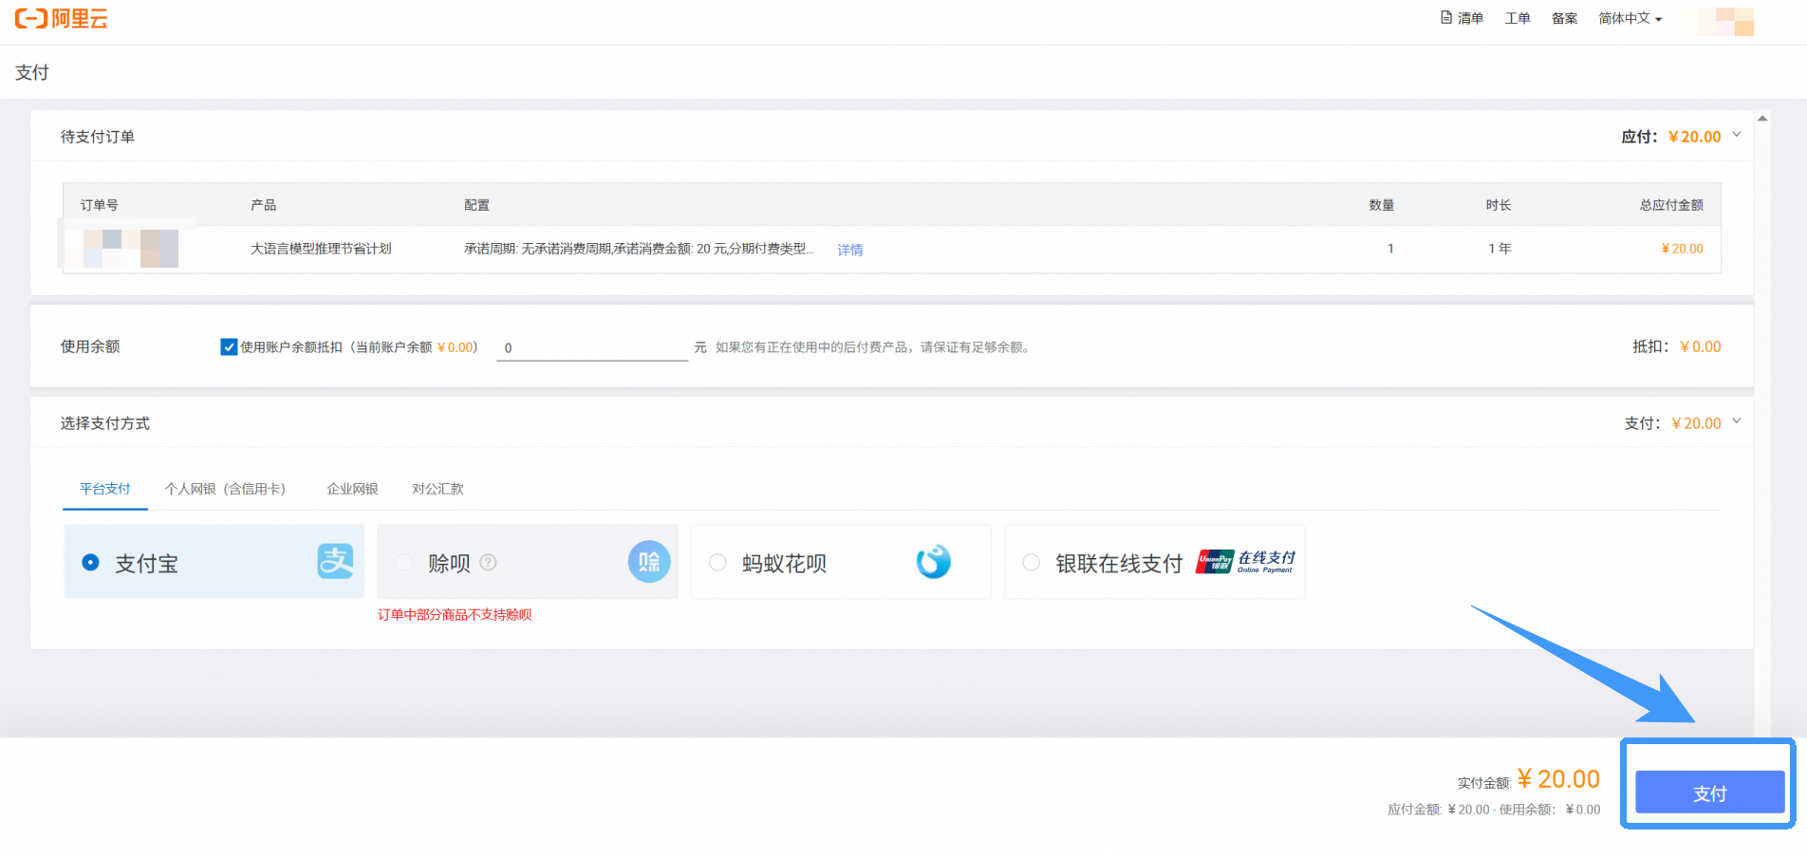Image resolution: width=1807 pixels, height=858 pixels.
Task: Click the 使用余额 section label
Action: point(90,346)
